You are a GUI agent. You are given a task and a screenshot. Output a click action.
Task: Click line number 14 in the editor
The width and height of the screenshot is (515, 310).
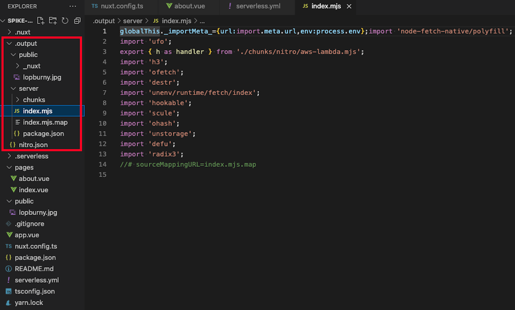(103, 164)
